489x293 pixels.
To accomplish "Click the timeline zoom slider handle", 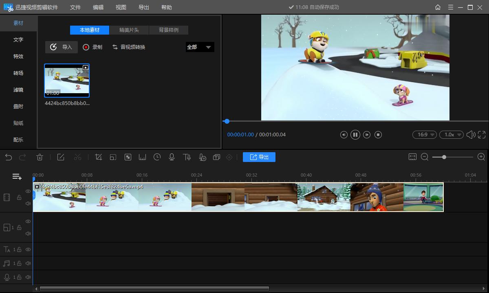I will pyautogui.click(x=444, y=157).
